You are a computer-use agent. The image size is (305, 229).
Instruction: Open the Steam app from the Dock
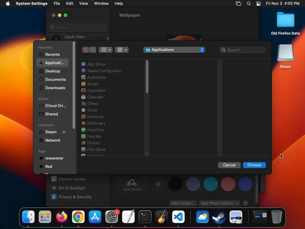219,217
